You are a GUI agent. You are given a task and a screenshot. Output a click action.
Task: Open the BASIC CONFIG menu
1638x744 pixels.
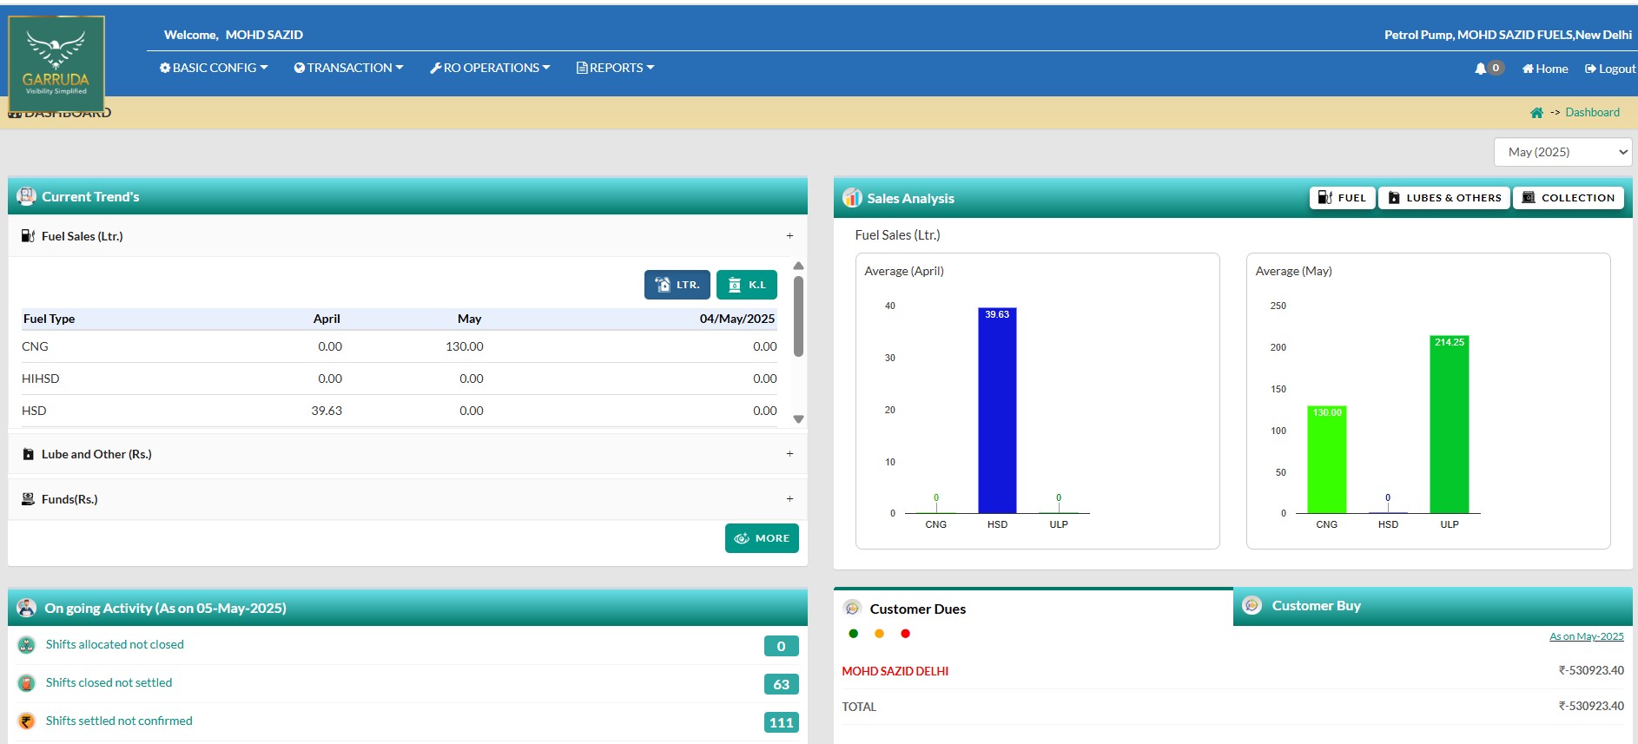point(214,68)
